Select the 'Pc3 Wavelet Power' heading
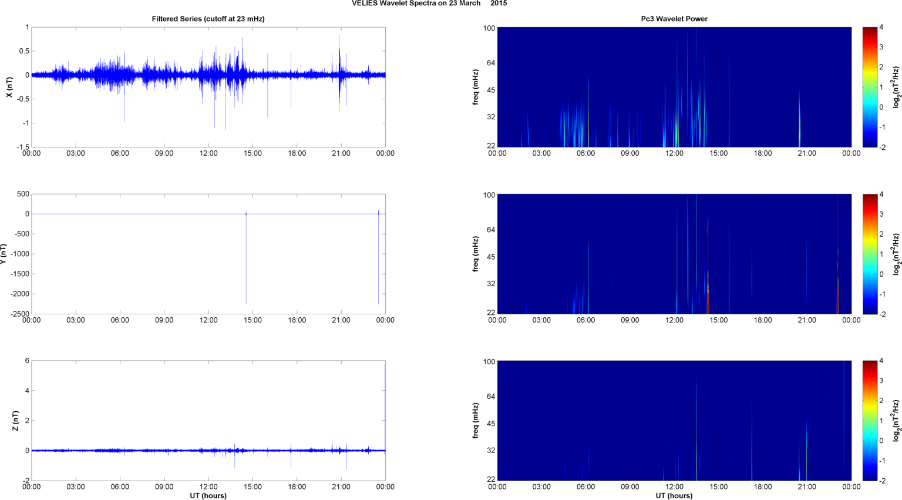The image size is (902, 500). (x=674, y=19)
